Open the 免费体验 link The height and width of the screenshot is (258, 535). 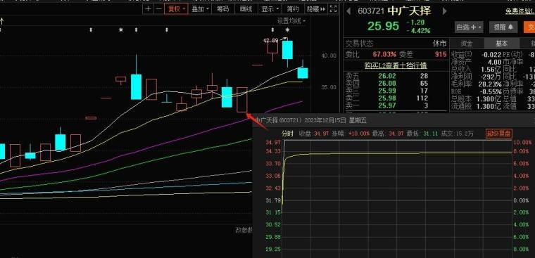tap(520, 11)
